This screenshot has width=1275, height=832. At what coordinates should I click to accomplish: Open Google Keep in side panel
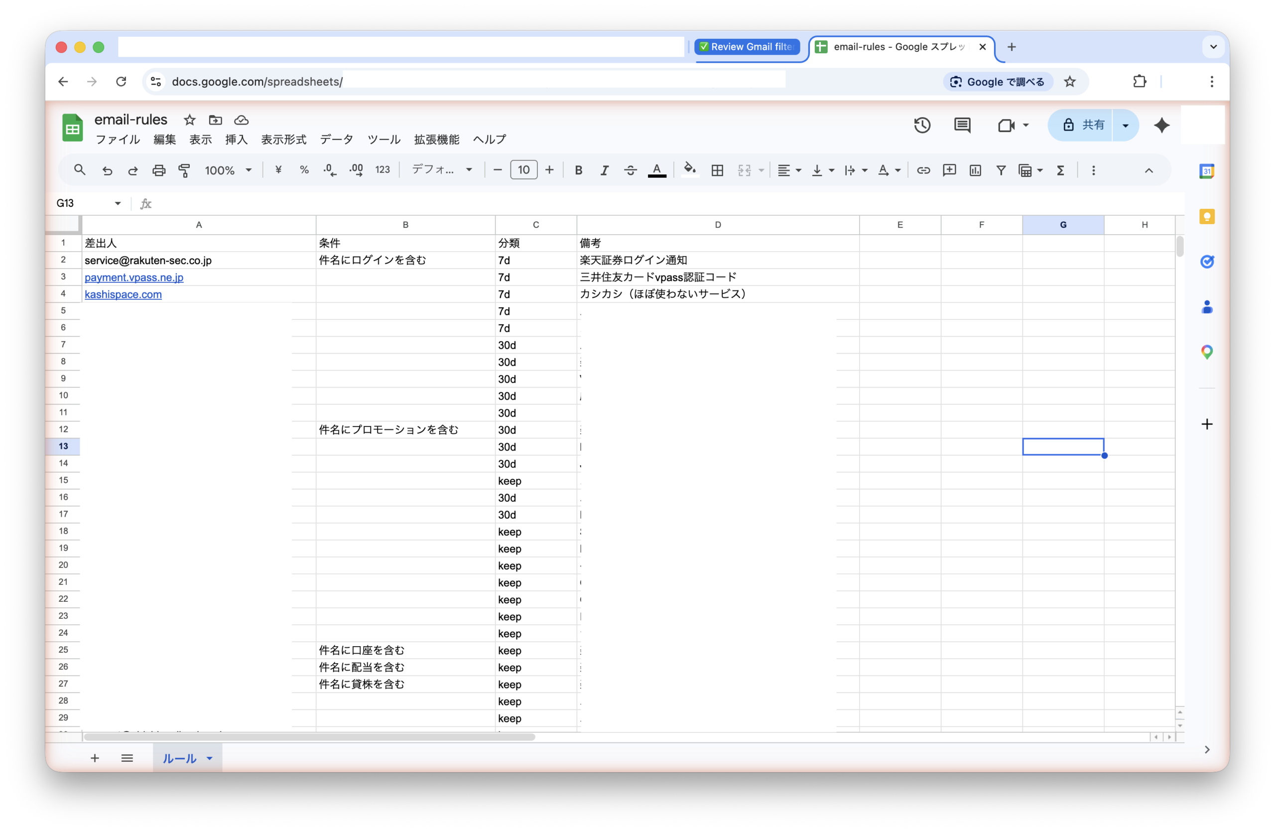coord(1206,216)
